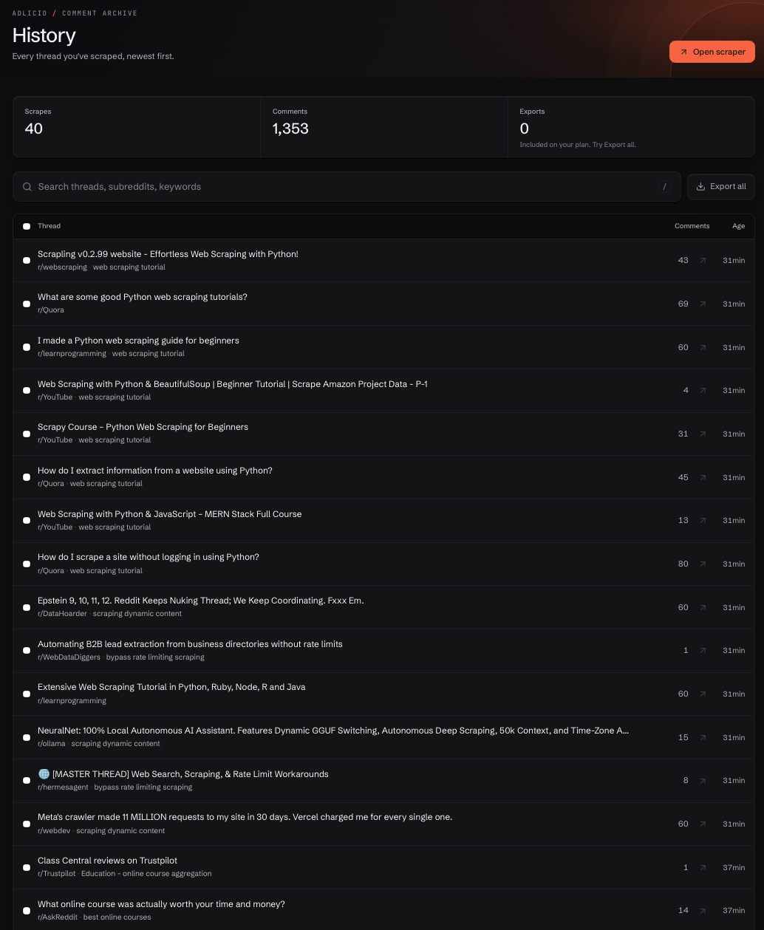Screen dimensions: 764x930
Task: Click 'Education - online course aggregation' keyword
Action: pos(146,874)
